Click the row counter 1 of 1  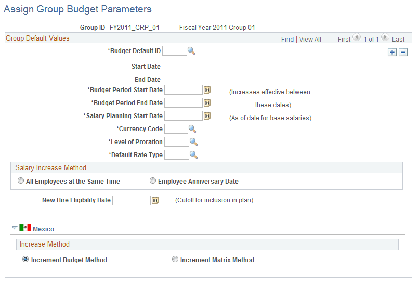[x=371, y=40]
